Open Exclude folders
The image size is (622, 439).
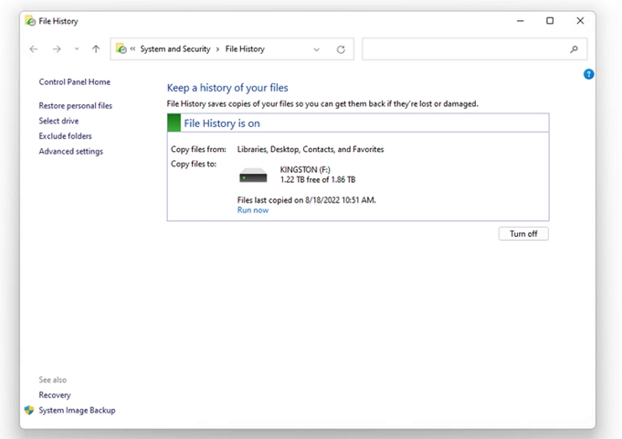pos(65,136)
